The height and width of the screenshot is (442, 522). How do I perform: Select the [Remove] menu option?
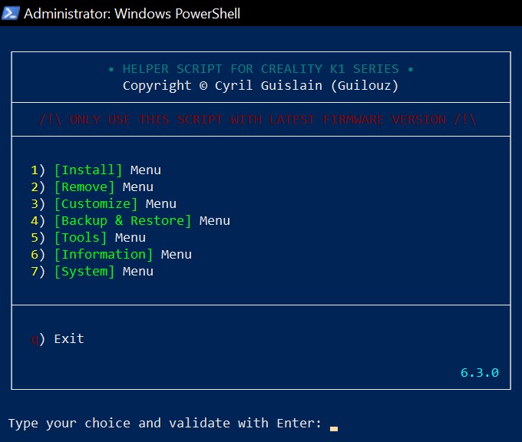pyautogui.click(x=84, y=187)
